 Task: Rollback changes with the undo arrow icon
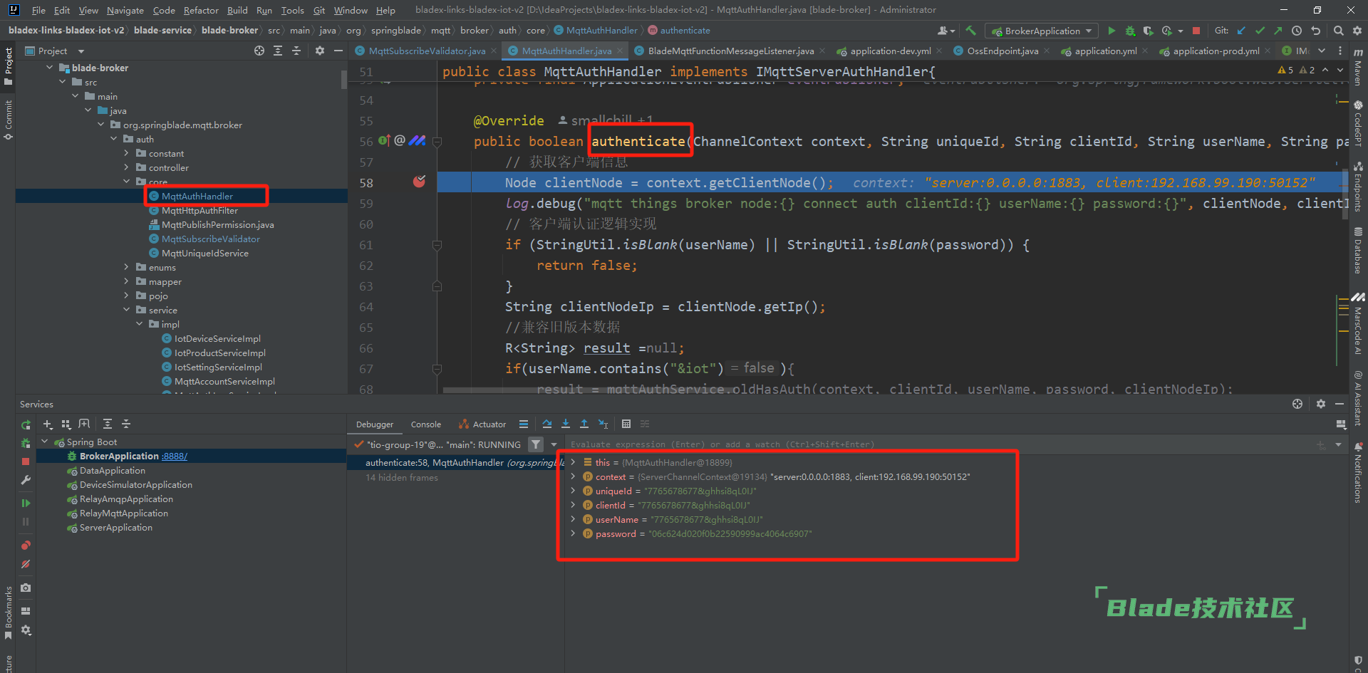(1316, 31)
